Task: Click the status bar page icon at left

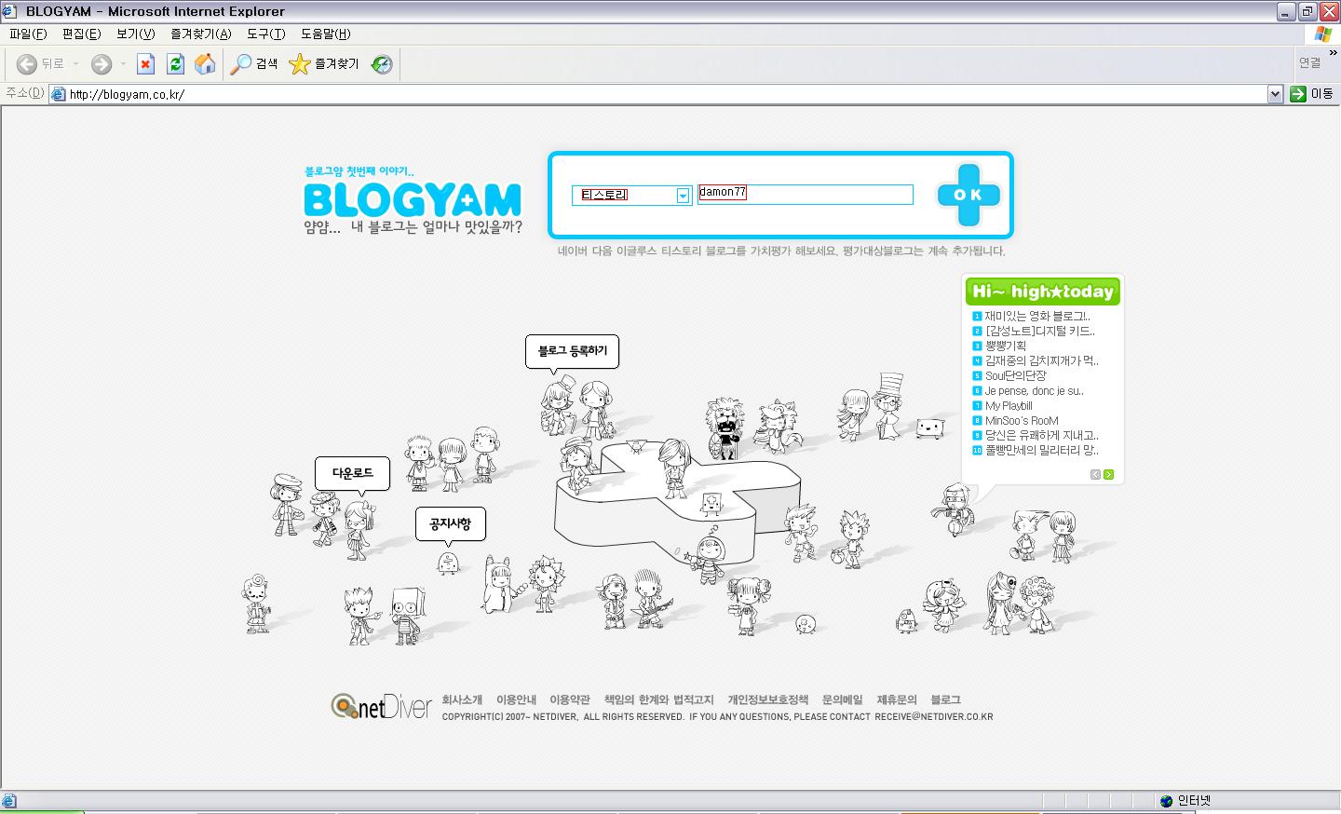Action: [x=9, y=801]
